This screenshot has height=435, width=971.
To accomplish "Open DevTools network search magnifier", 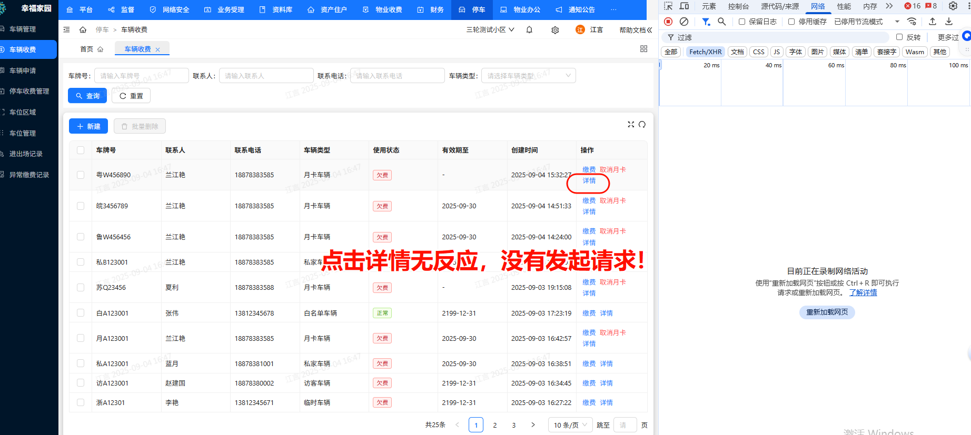I will pyautogui.click(x=722, y=22).
